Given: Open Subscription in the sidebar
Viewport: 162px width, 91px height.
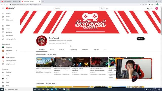Looking at the screenshot, I should point(9,20).
